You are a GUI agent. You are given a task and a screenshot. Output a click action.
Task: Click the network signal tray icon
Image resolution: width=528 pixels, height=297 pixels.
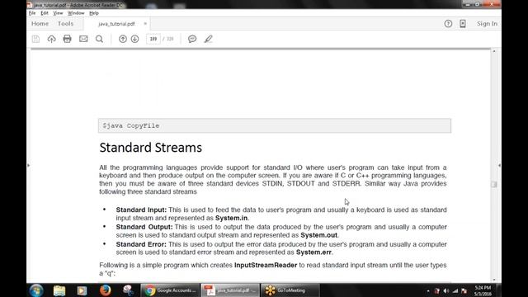[455, 291]
